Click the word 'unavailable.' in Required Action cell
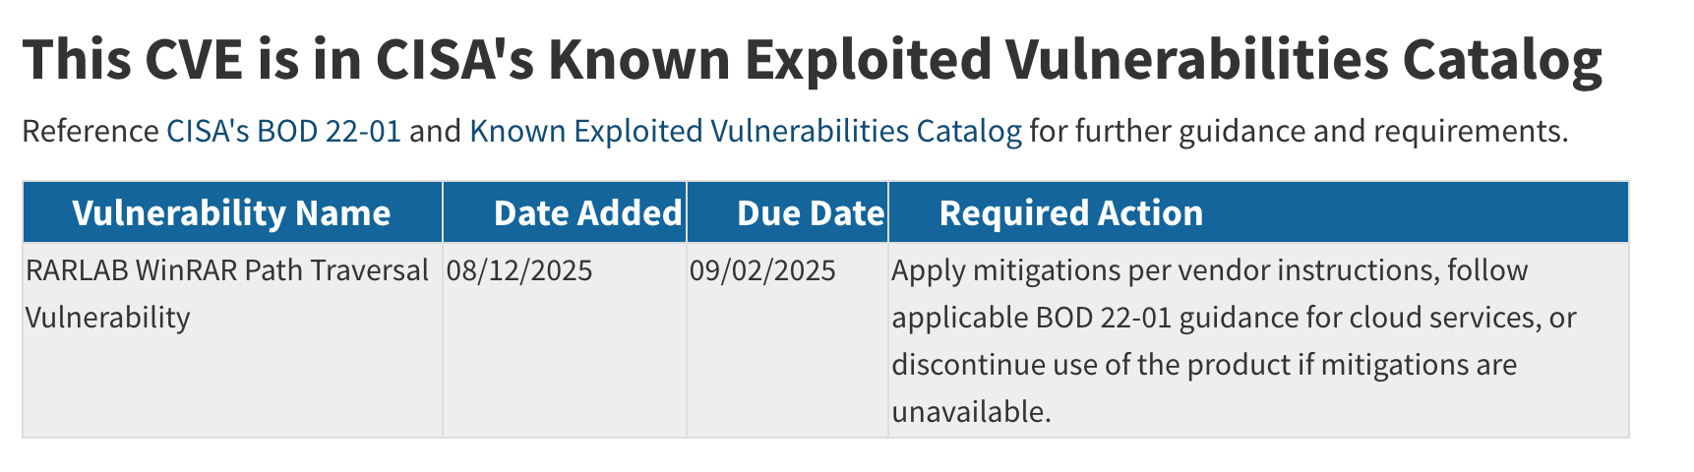This screenshot has height=472, width=1694. 971,411
